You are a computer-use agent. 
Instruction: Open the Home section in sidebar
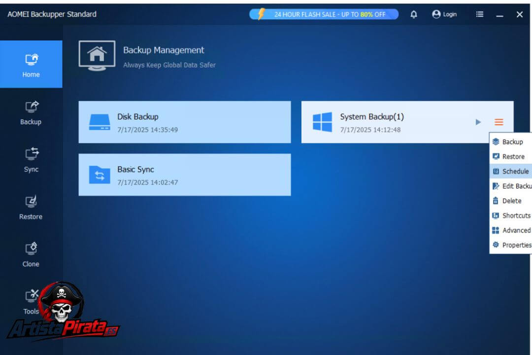pos(31,64)
